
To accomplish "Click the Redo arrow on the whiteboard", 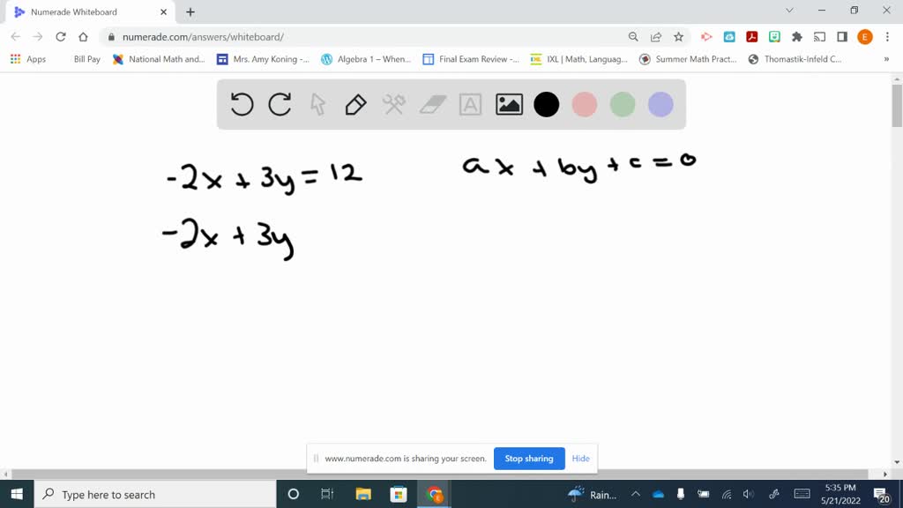I will pos(280,104).
